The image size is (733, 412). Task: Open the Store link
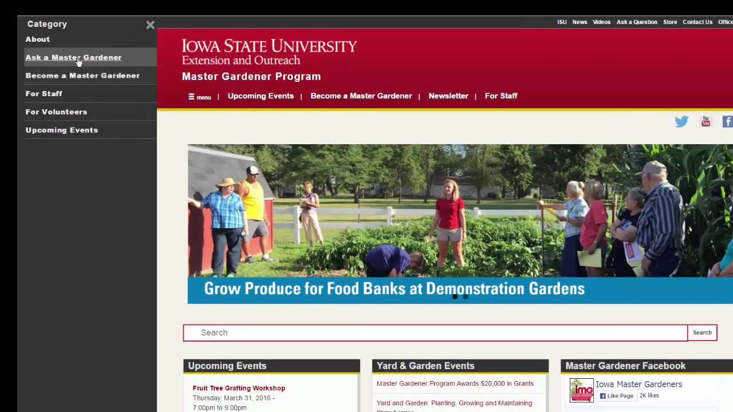[670, 22]
